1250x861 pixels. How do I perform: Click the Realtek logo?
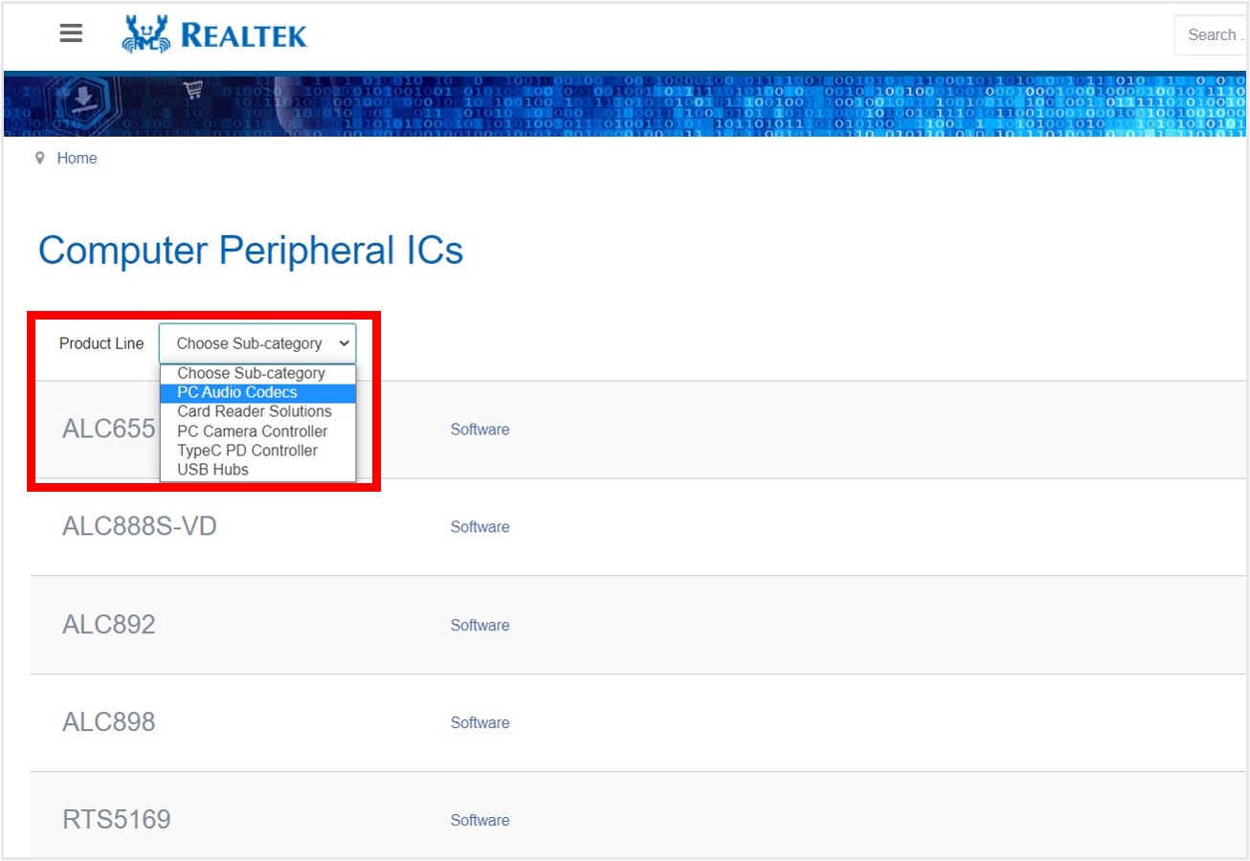pos(214,34)
